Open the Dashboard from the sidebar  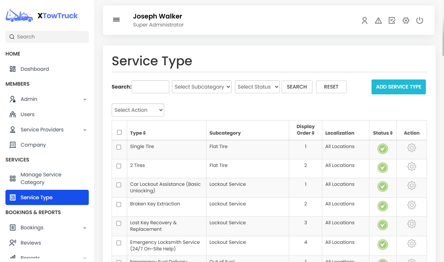pyautogui.click(x=34, y=69)
